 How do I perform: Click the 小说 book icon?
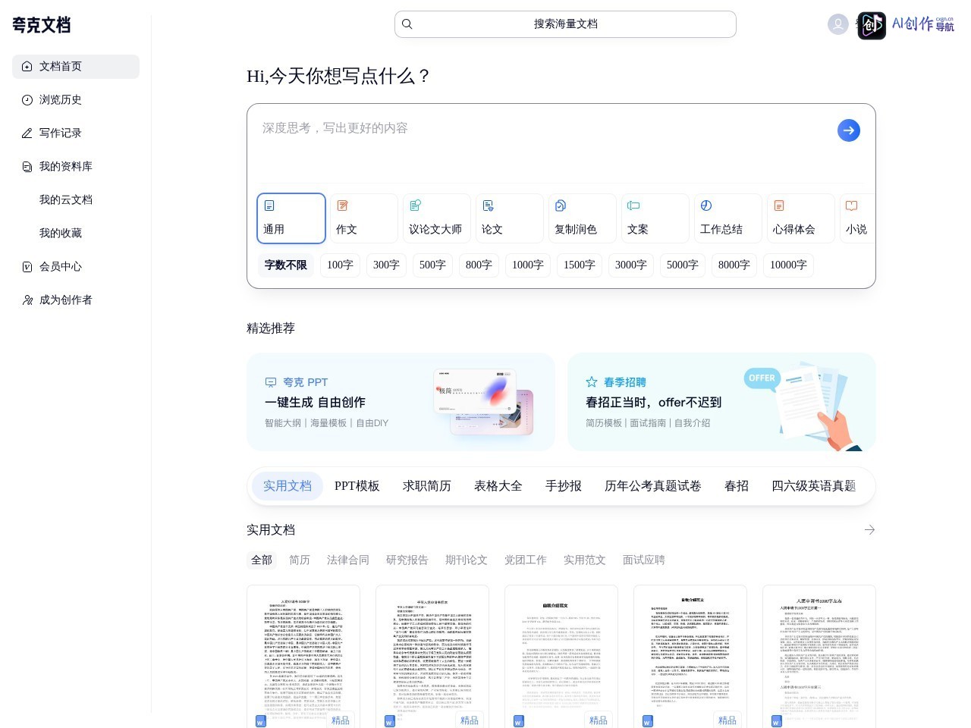(x=852, y=206)
